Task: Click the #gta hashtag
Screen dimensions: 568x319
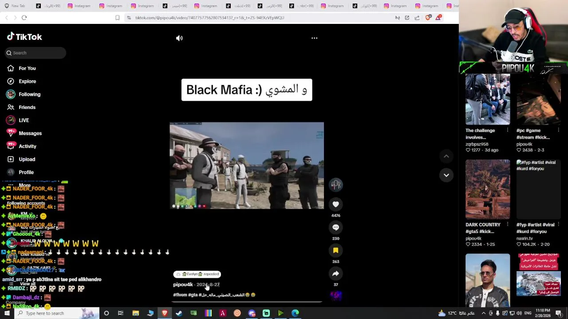Action: (193, 295)
